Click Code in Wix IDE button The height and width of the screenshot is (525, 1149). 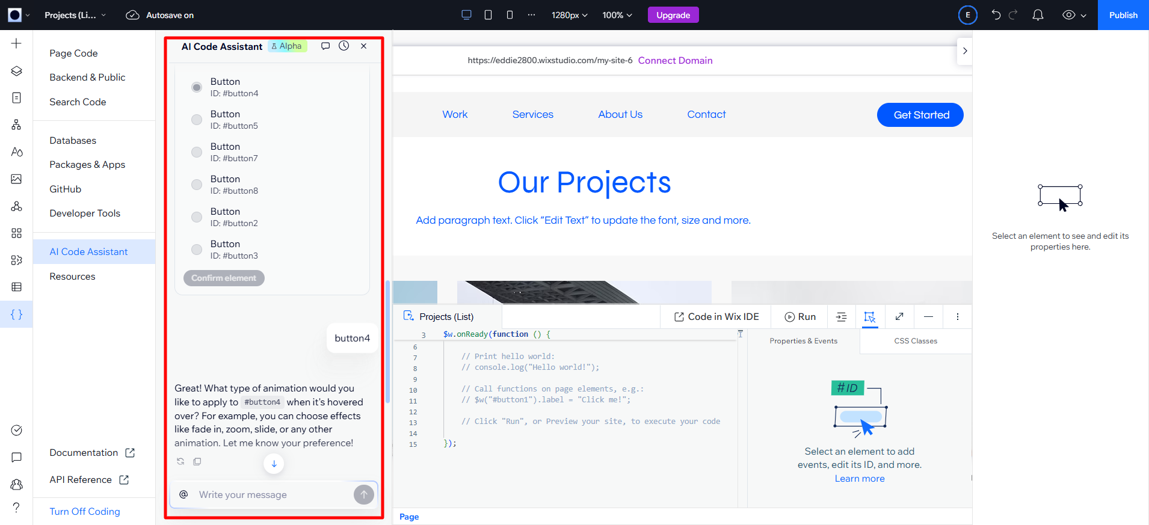click(716, 317)
